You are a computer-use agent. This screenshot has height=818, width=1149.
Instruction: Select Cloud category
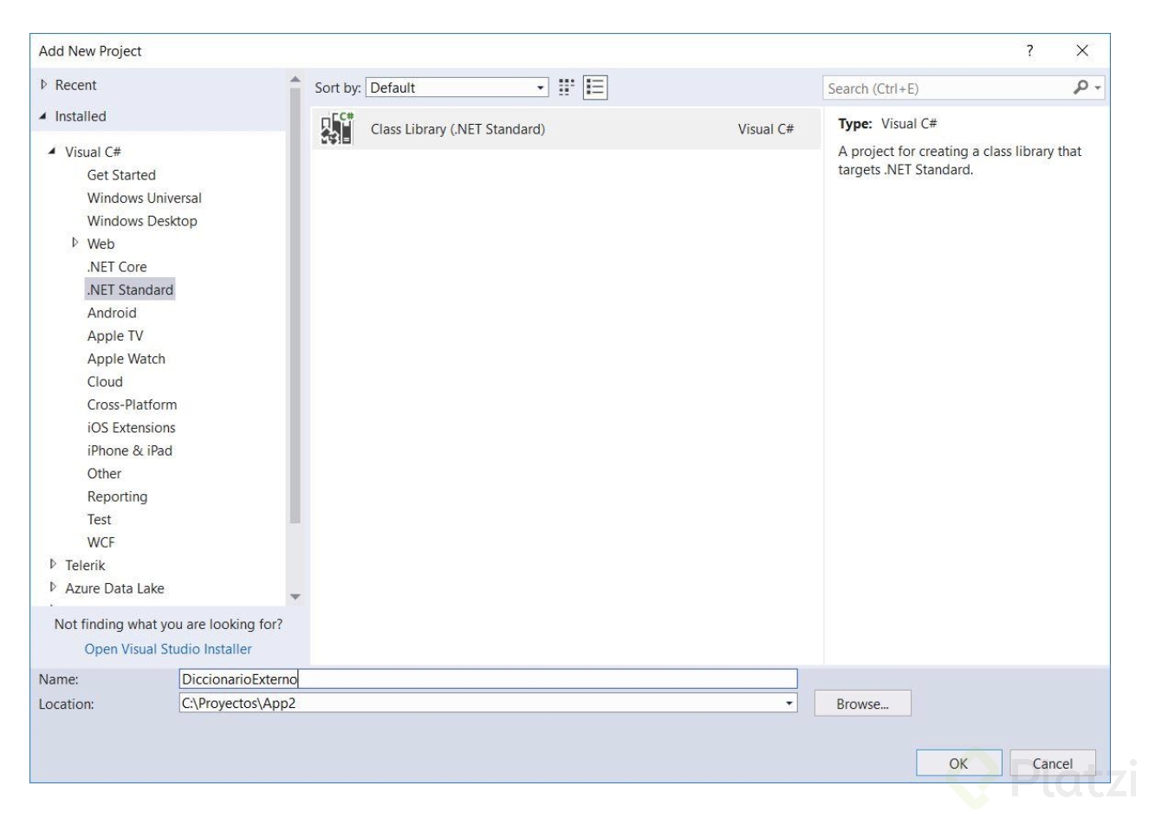pyautogui.click(x=105, y=381)
